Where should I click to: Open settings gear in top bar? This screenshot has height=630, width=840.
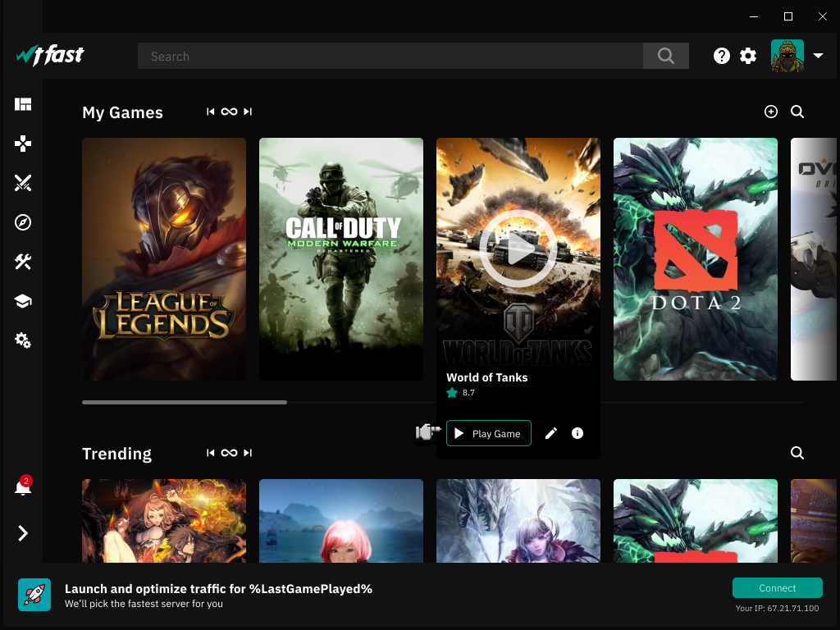click(748, 56)
